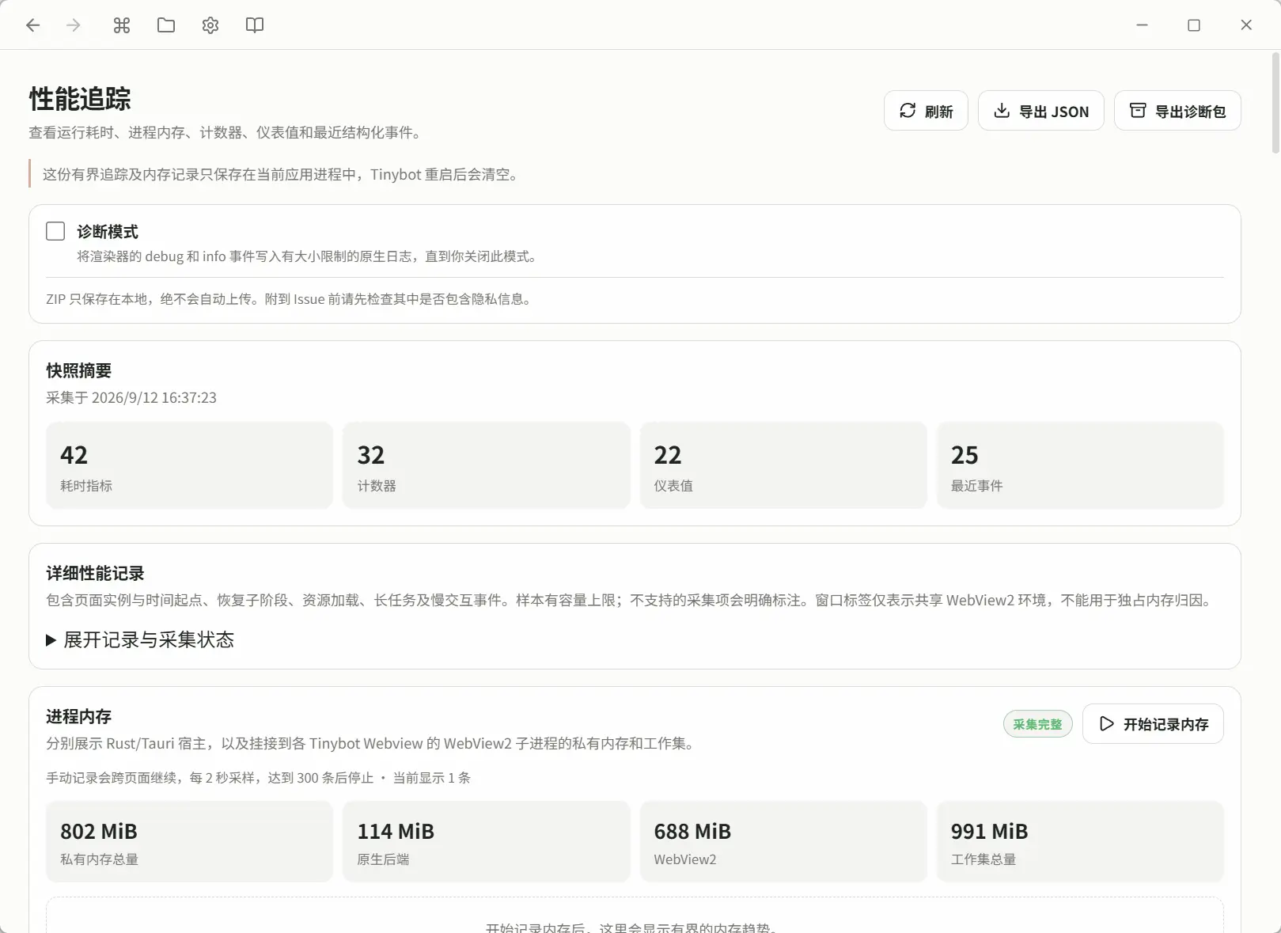Viewport: 1281px width, 933px height.
Task: Click the 进程内存 section title
Action: tap(78, 716)
